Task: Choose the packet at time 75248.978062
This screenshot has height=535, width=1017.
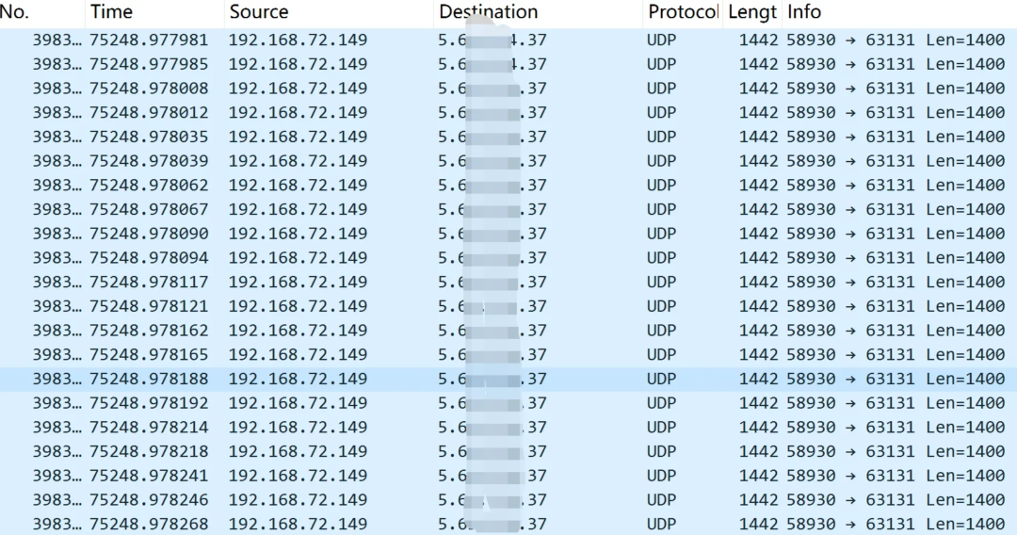Action: (x=149, y=185)
